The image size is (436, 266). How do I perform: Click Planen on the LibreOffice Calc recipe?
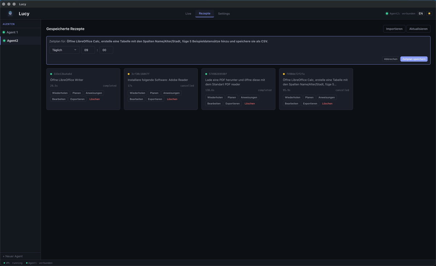pos(309,97)
